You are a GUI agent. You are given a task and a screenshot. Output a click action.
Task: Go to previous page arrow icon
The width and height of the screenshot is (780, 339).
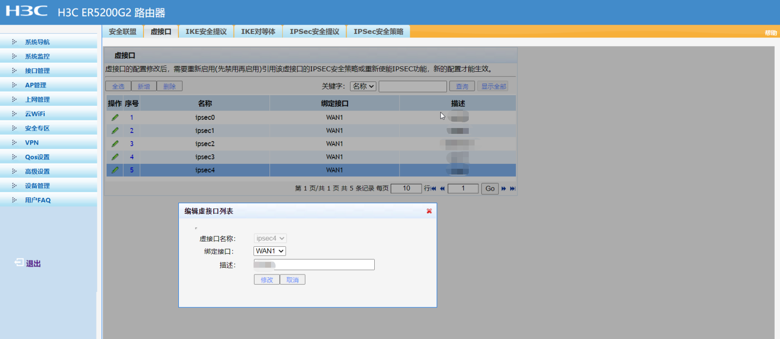coord(442,189)
